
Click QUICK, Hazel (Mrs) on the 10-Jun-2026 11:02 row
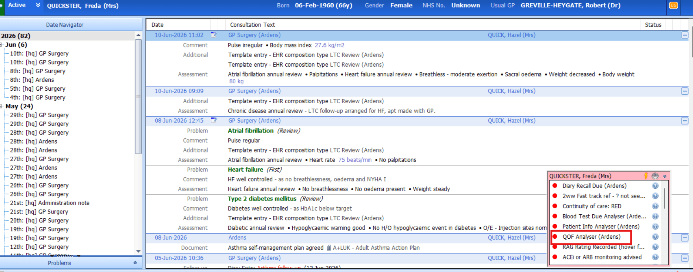511,35
